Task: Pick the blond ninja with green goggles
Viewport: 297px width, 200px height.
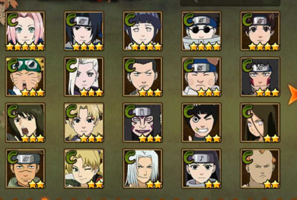Action: click(x=25, y=77)
